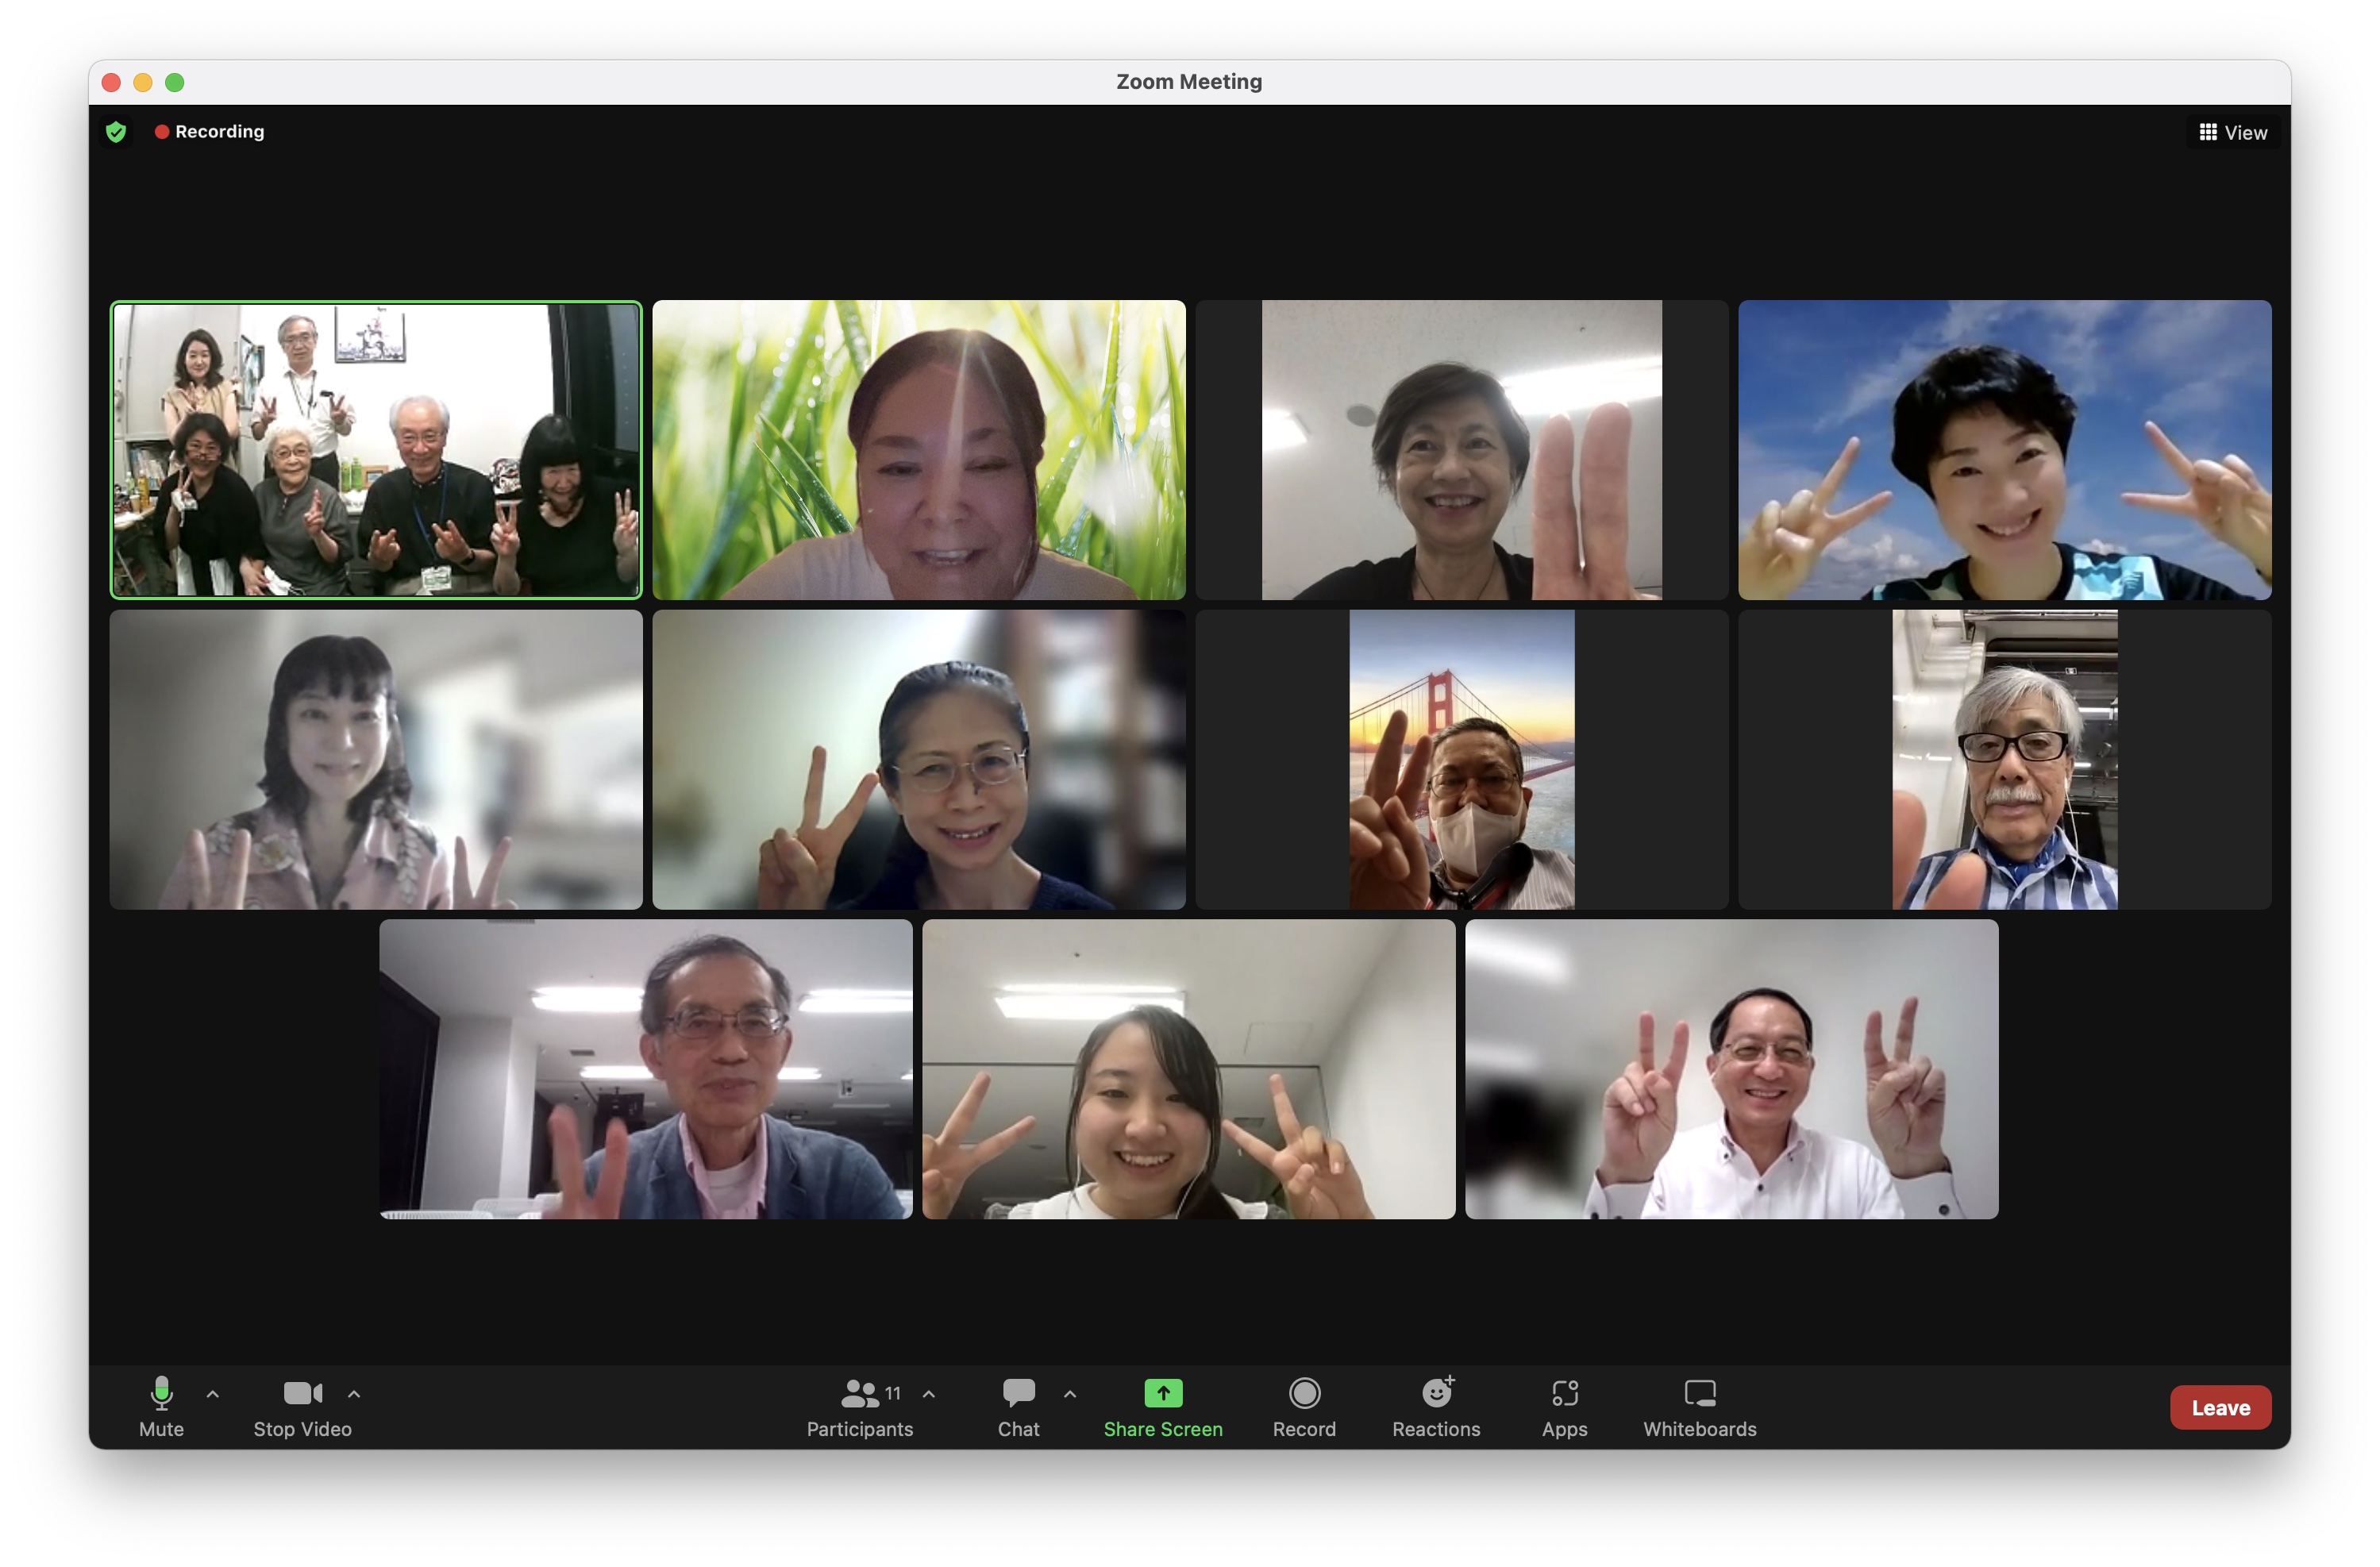2380x1567 pixels.
Task: Select tile of short-haired woman holding two fingers up
Action: (x=1461, y=450)
